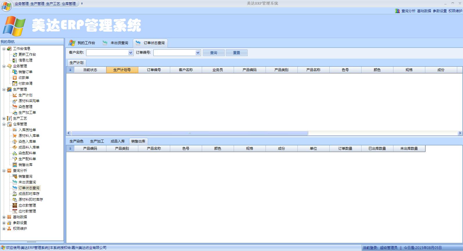Expand the 生产工艺 tree node

(4, 118)
